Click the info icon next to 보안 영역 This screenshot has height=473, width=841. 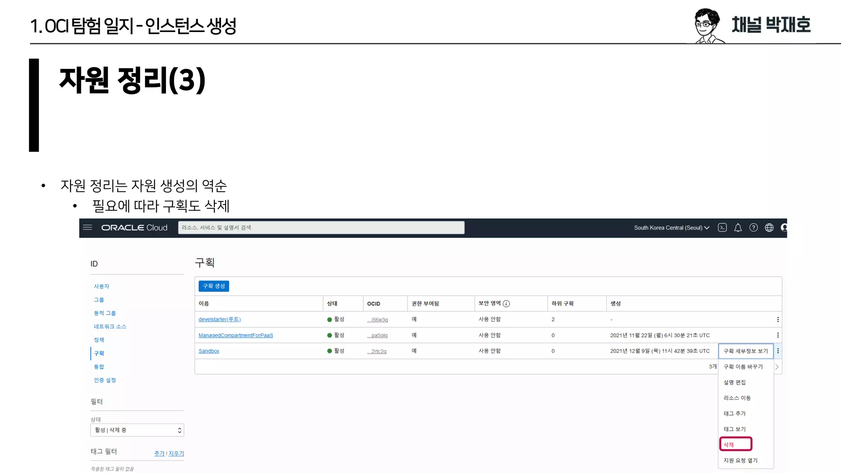tap(506, 303)
